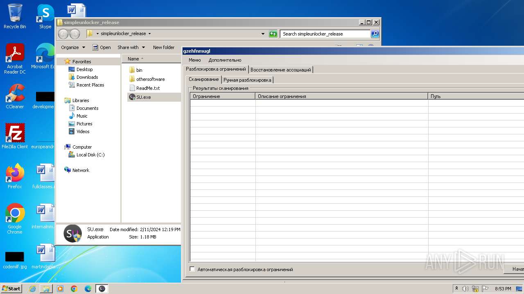Switch to Восстановление ассоциаций tab

tap(280, 70)
